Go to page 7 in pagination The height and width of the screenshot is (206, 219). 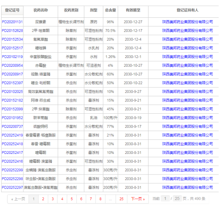tap(91, 199)
